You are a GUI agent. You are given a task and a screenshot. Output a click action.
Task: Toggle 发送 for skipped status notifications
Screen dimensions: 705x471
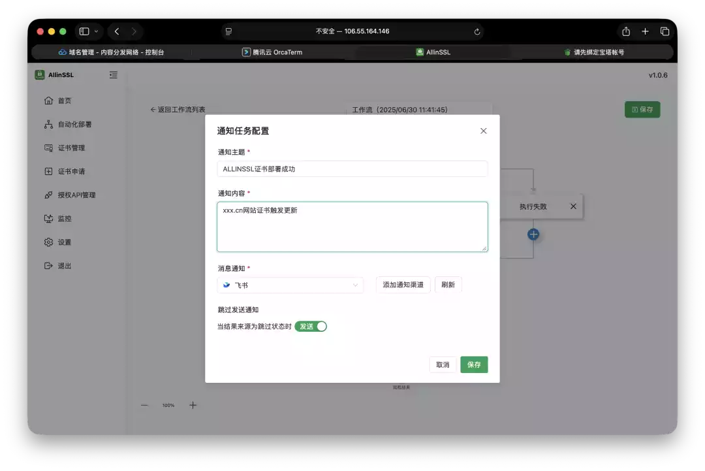(x=311, y=326)
